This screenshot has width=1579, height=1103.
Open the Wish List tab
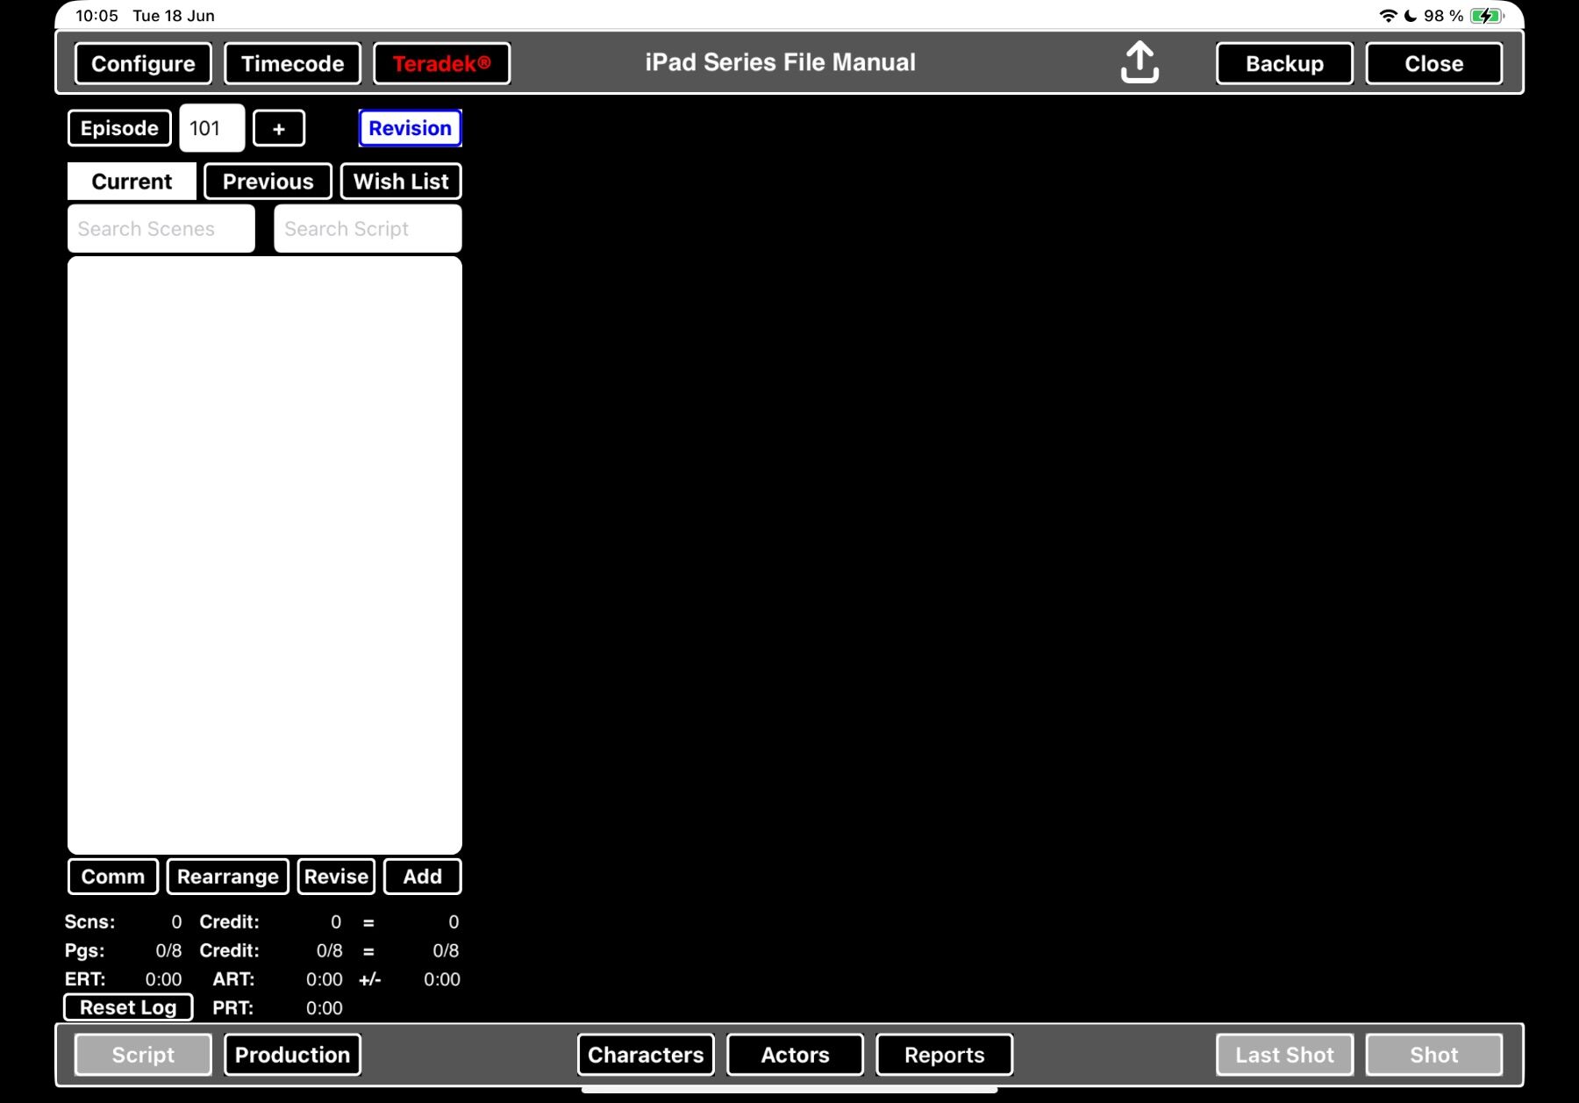[x=401, y=182]
